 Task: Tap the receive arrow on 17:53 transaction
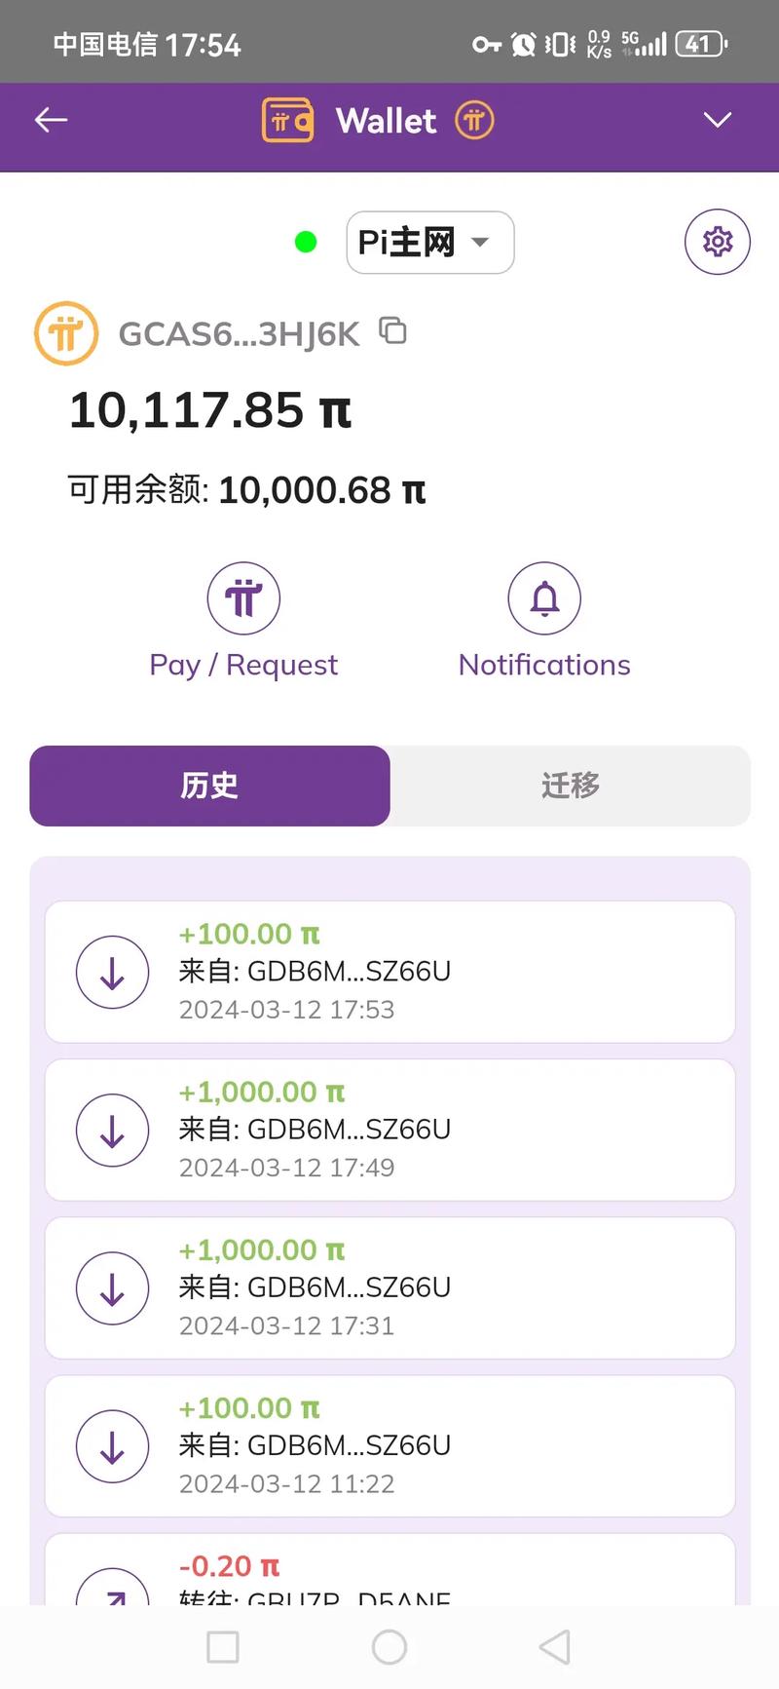coord(113,972)
